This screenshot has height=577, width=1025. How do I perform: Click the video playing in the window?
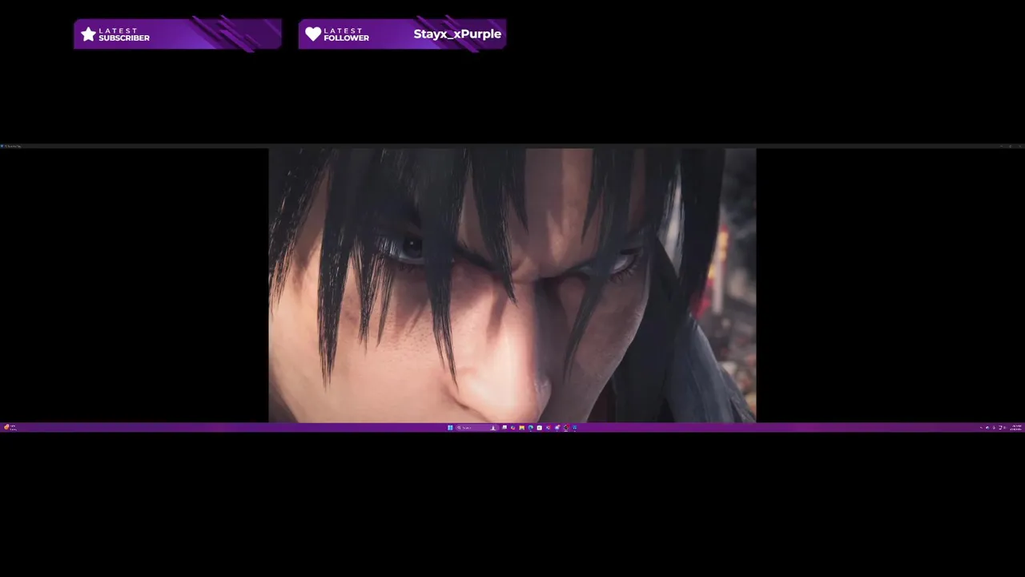(512, 285)
